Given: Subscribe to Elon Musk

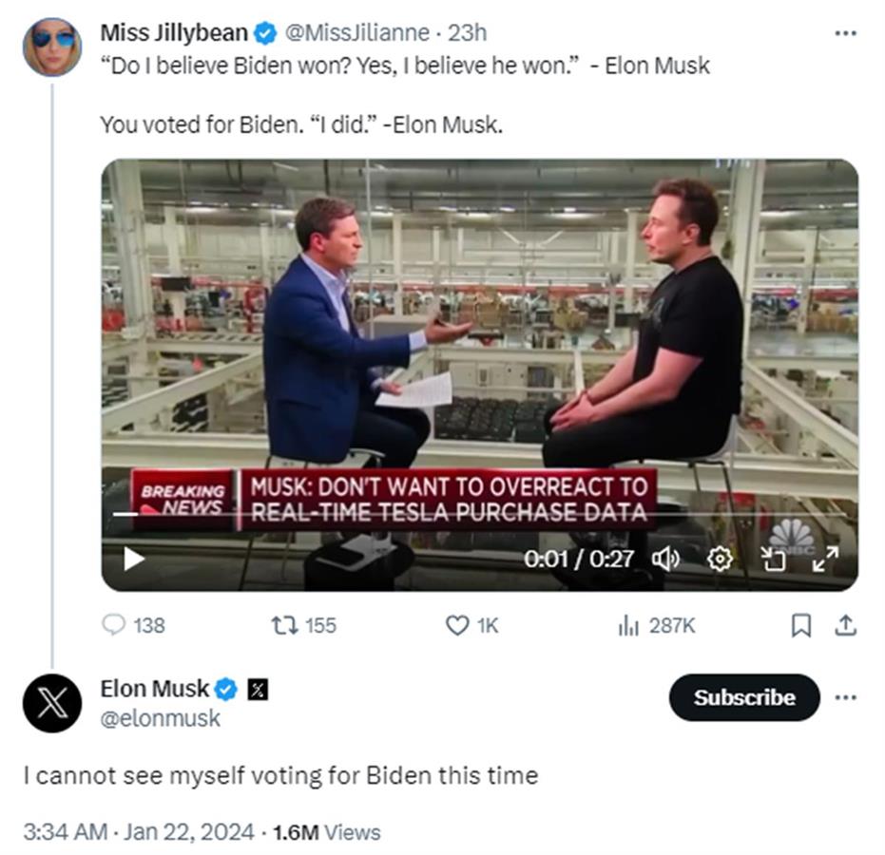Looking at the screenshot, I should tap(743, 697).
